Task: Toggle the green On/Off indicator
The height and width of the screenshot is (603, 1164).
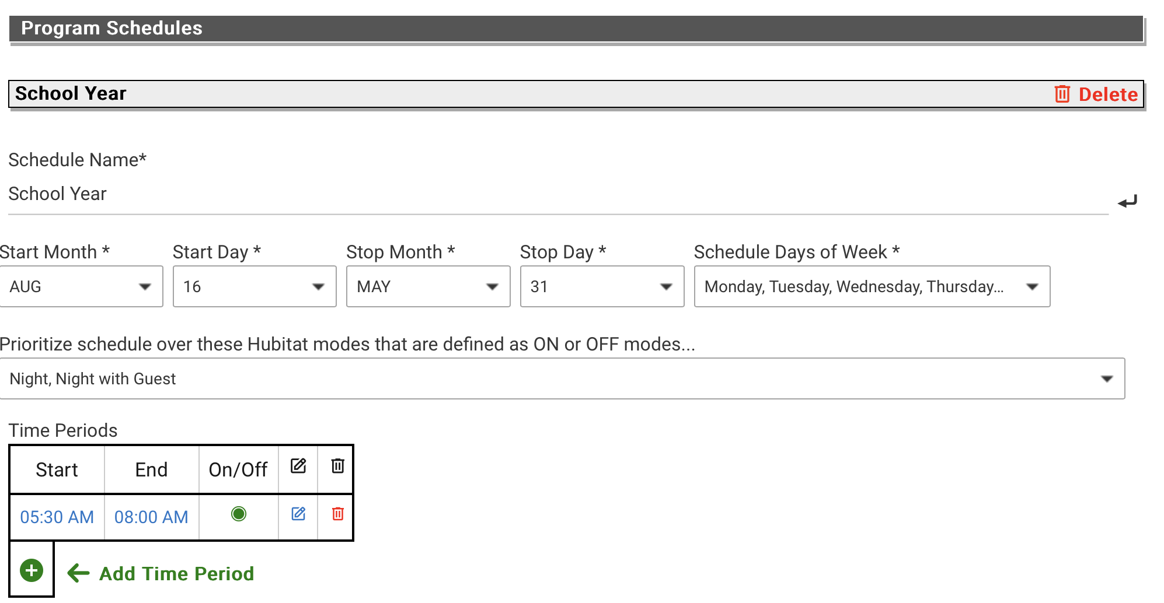Action: 239,514
